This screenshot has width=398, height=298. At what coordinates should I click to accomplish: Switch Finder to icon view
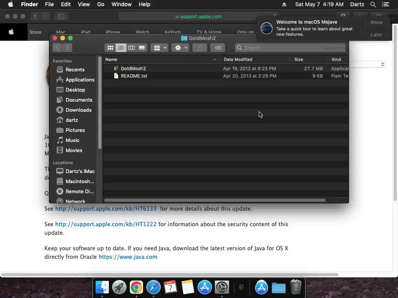click(x=110, y=48)
